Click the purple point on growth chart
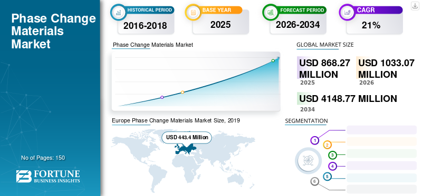Viewport: 422px width, 196px height. tap(162, 97)
